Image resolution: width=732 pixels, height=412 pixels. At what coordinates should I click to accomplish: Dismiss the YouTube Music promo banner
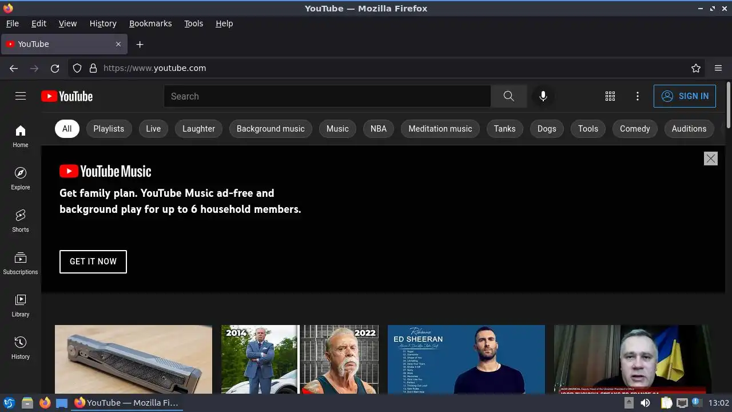(x=710, y=159)
